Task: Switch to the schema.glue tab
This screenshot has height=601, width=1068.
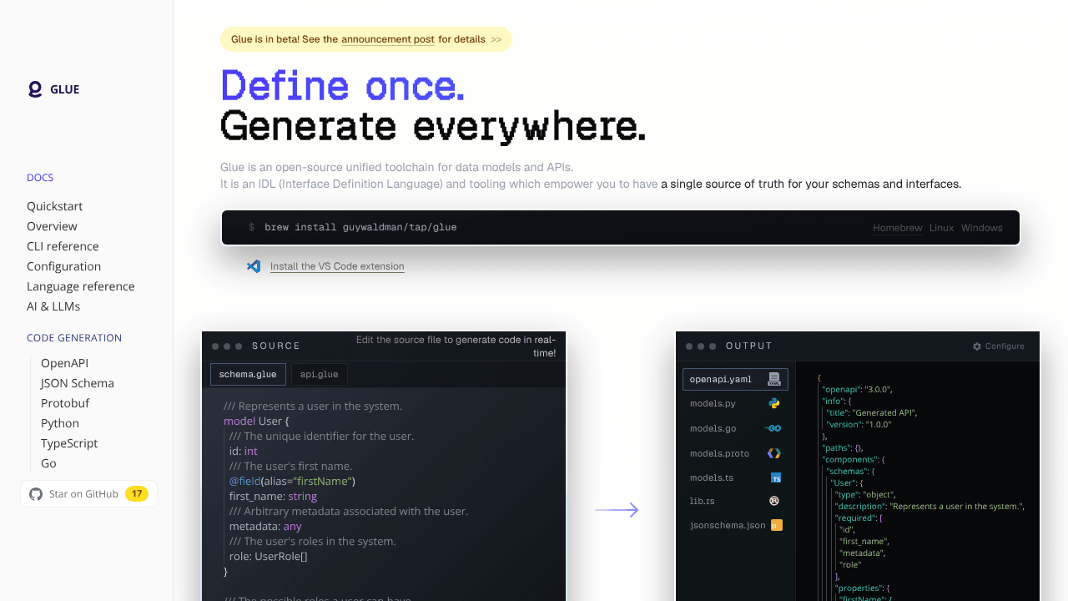Action: pos(248,375)
